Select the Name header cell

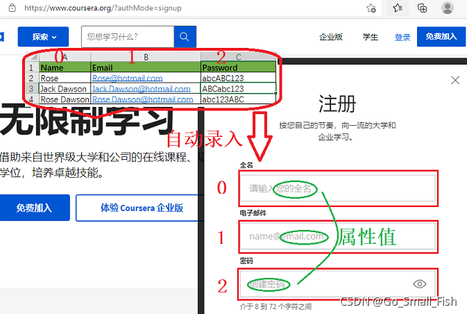(65, 67)
